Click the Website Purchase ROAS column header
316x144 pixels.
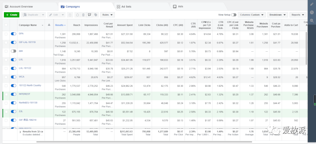pos(248,25)
